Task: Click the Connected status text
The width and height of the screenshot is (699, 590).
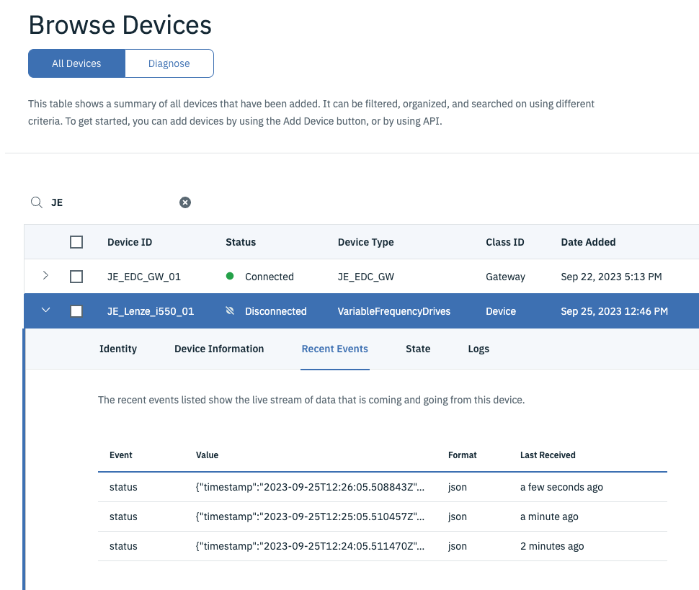Action: pyautogui.click(x=270, y=277)
